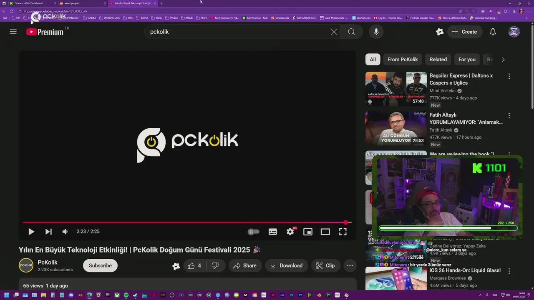Image resolution: width=534 pixels, height=300 pixels.
Task: Subscribe to the PcKolik channel
Action: (100, 265)
